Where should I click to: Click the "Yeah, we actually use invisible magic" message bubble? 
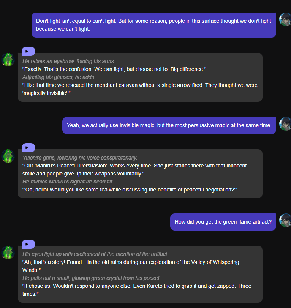pyautogui.click(x=169, y=125)
